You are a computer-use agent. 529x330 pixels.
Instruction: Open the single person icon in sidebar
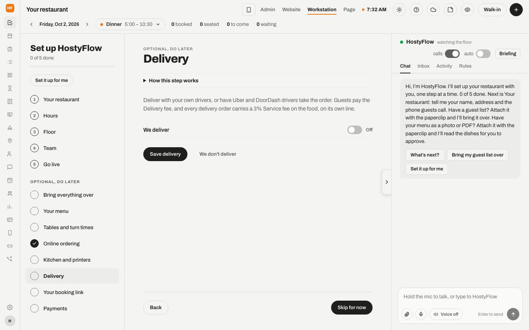(x=10, y=154)
